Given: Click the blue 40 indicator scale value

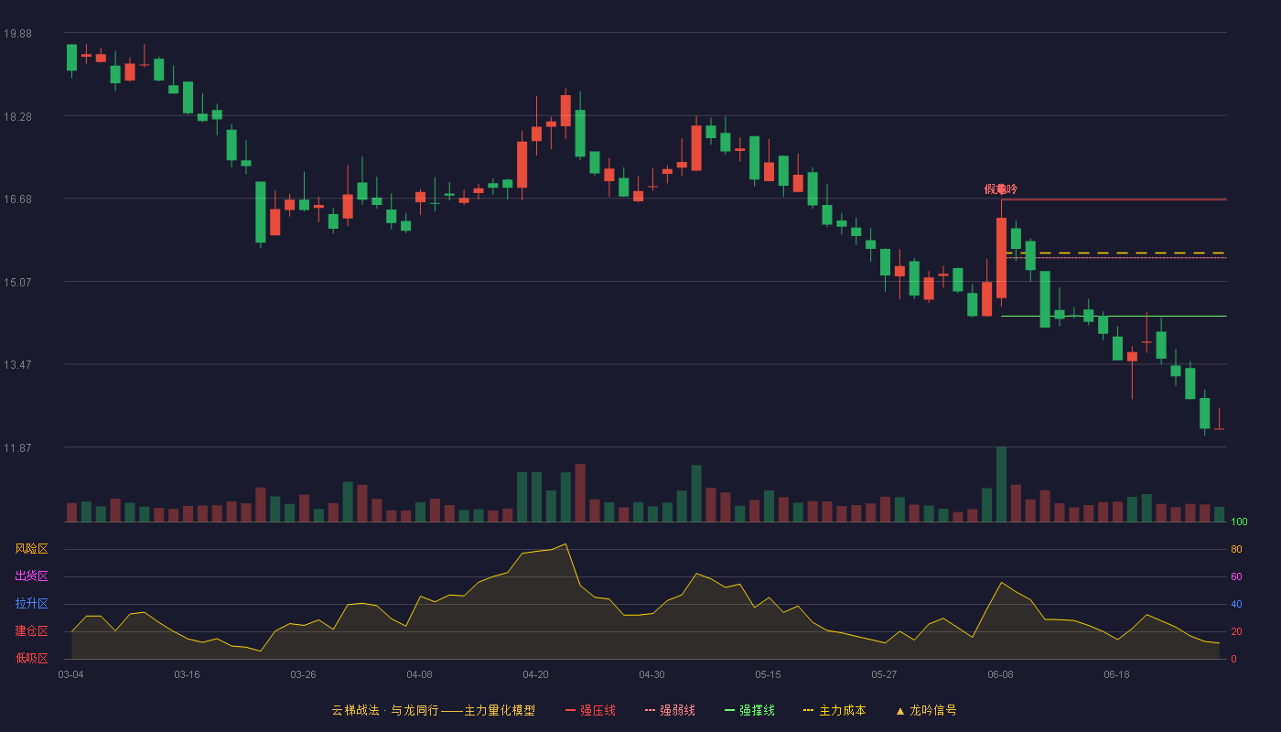Looking at the screenshot, I should (1236, 604).
